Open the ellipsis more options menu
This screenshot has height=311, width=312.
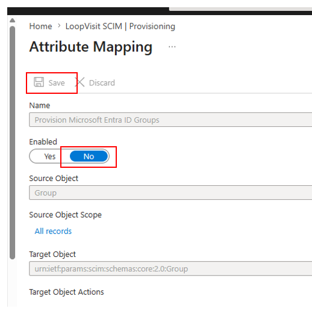[x=172, y=47]
